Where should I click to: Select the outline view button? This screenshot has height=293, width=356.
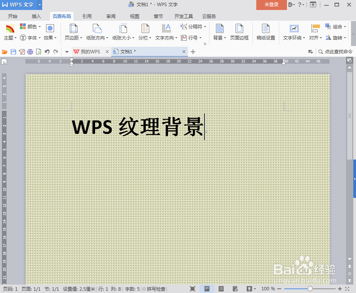(x=221, y=289)
